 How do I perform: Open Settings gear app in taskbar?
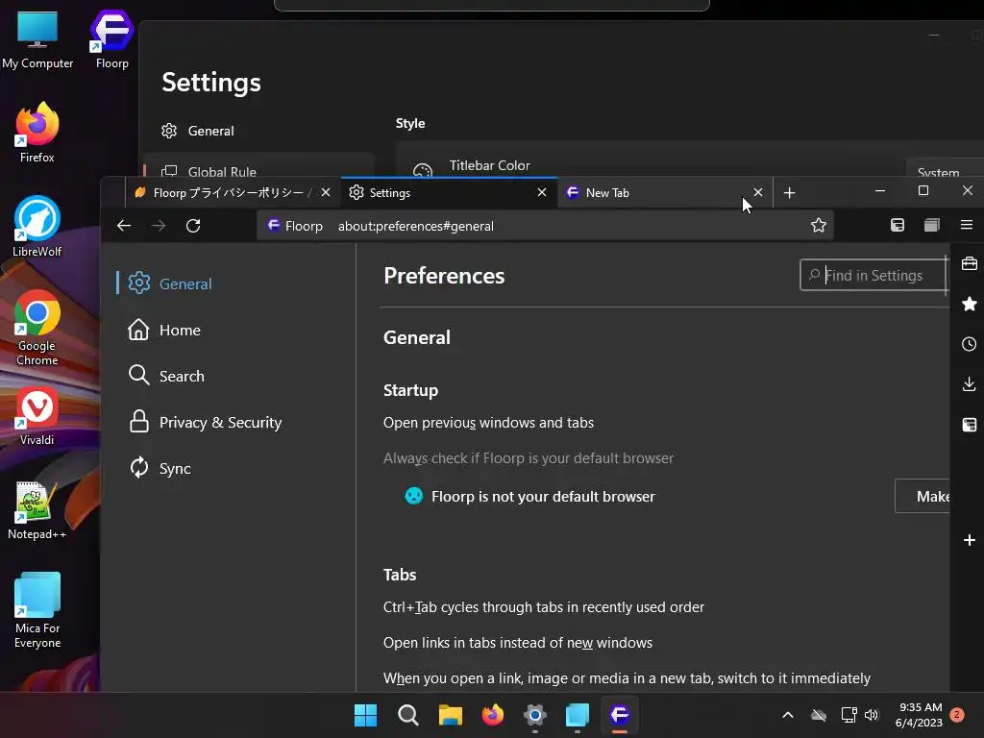pyautogui.click(x=535, y=715)
